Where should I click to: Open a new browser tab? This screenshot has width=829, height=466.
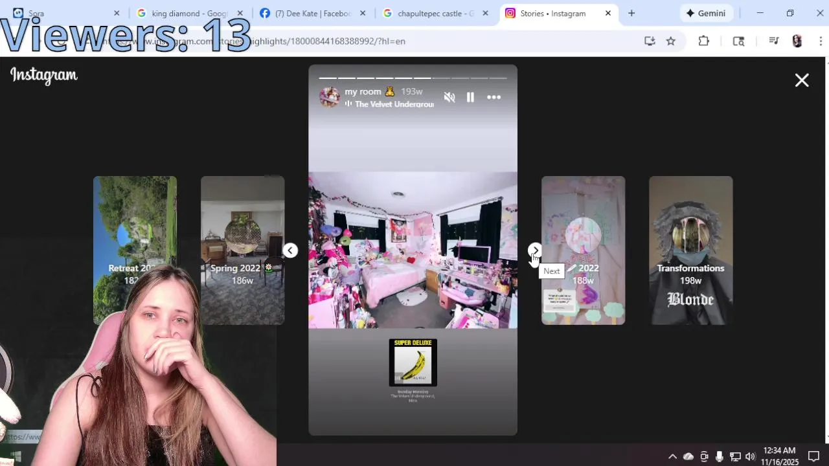coord(631,13)
